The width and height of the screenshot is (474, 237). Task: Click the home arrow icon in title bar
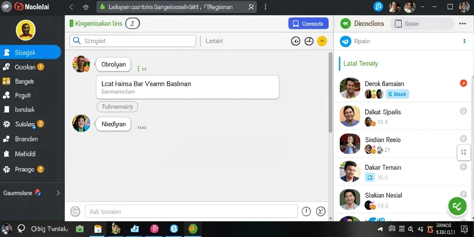click(86, 7)
